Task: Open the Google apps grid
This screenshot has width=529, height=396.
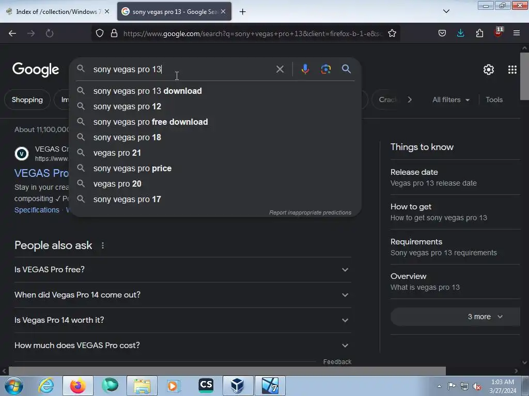Action: (512, 70)
